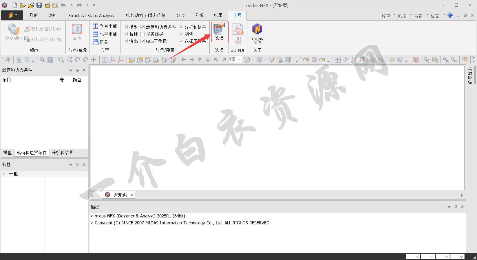
Task: Click the rotate left view arrow
Action: click(184, 60)
